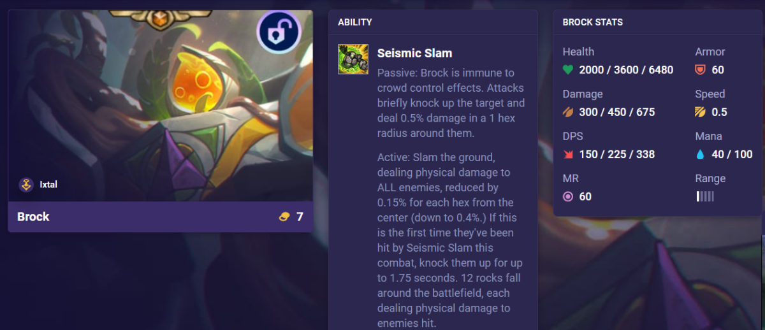Click the red DPS arrow icon
Screen dimensions: 765x330
568,154
